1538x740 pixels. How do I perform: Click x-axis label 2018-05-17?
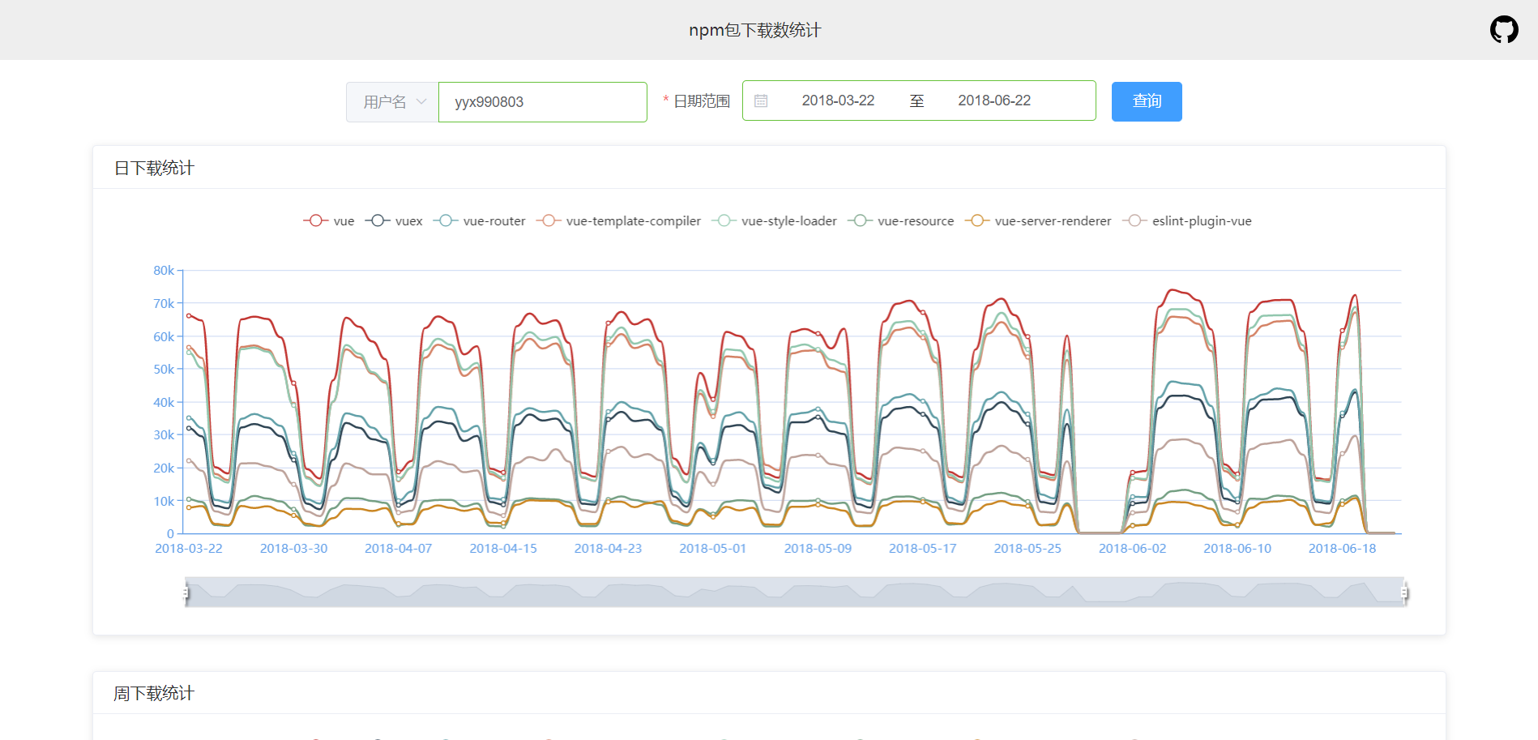pyautogui.click(x=923, y=549)
